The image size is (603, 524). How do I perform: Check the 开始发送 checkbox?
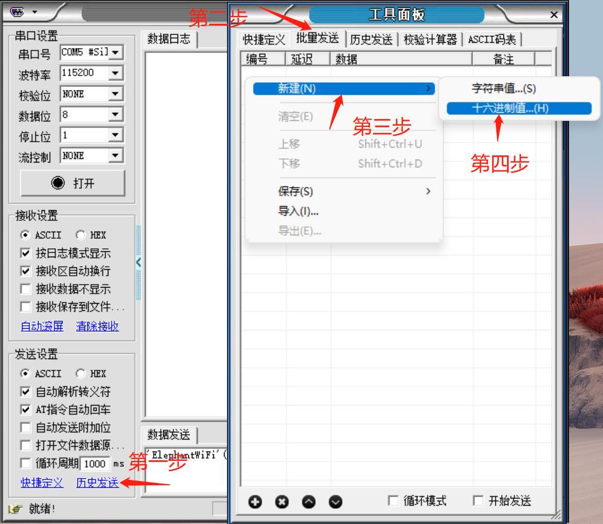tap(478, 501)
